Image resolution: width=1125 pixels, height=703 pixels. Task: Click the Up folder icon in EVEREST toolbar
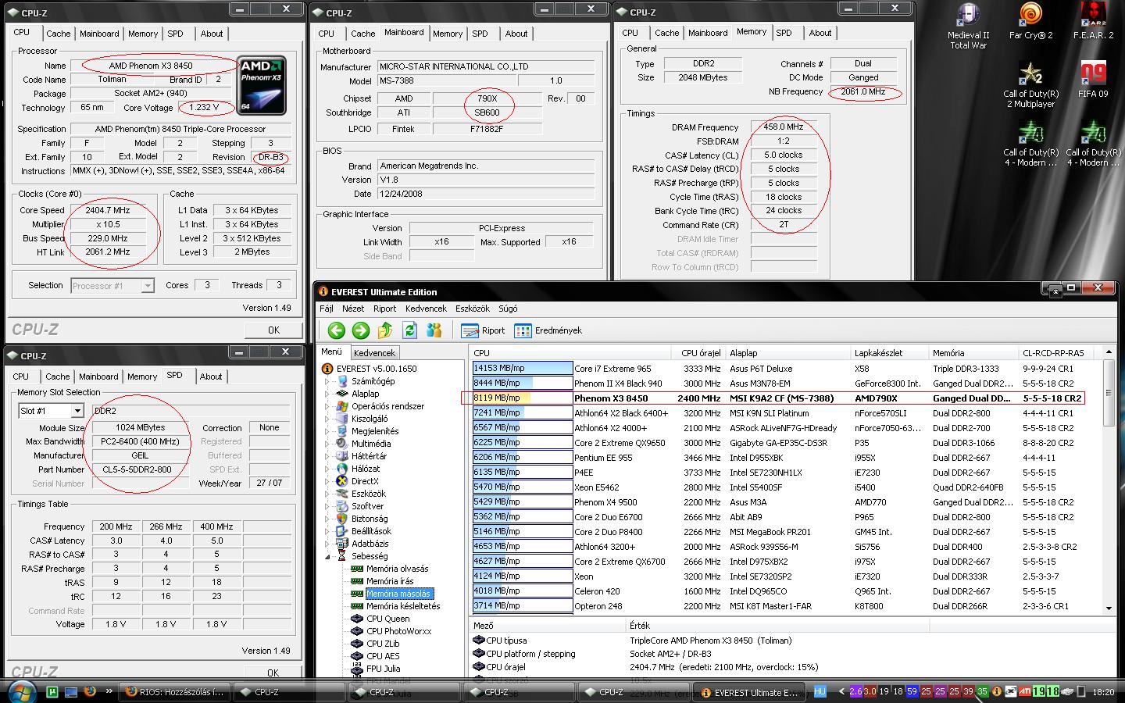pos(385,330)
